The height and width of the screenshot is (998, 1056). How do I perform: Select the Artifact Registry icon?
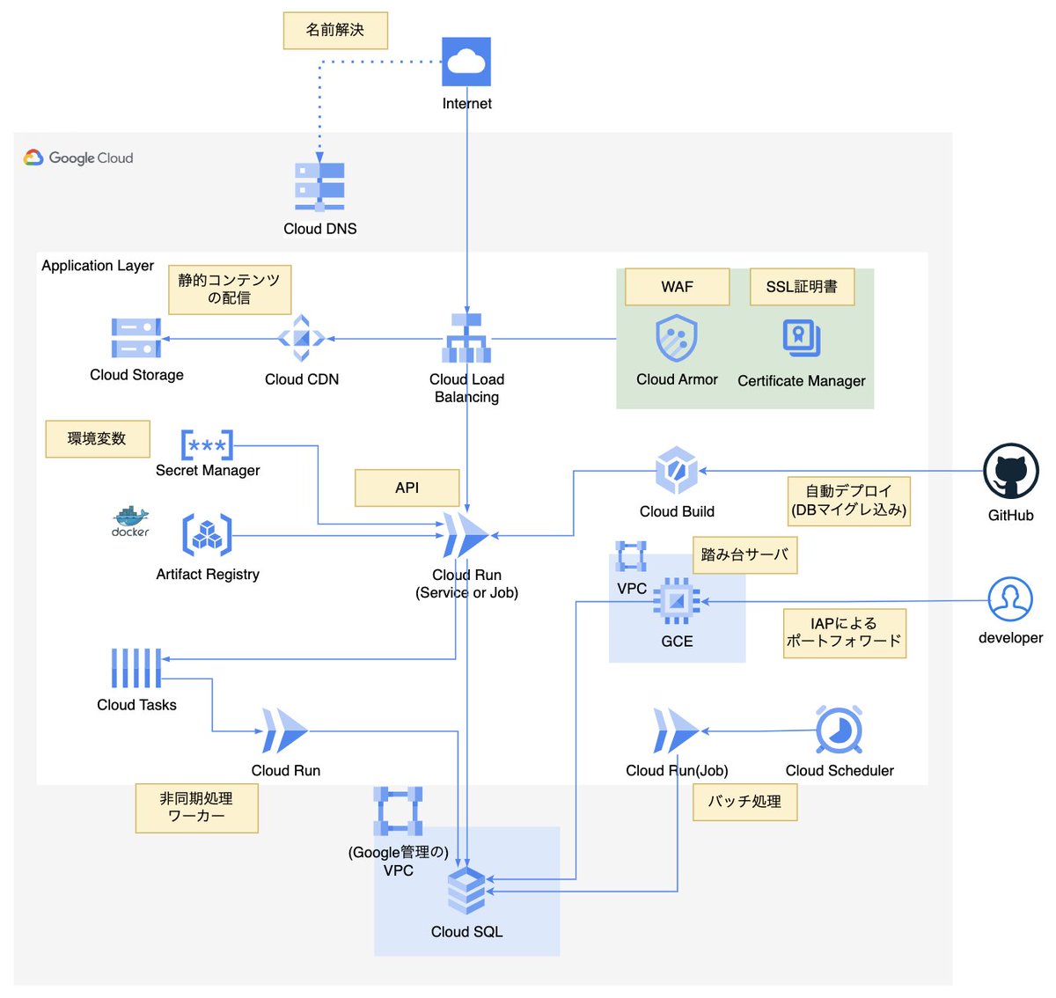[x=207, y=534]
